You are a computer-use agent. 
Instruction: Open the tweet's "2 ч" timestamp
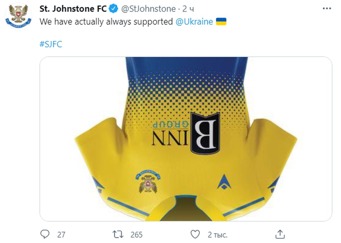[188, 9]
